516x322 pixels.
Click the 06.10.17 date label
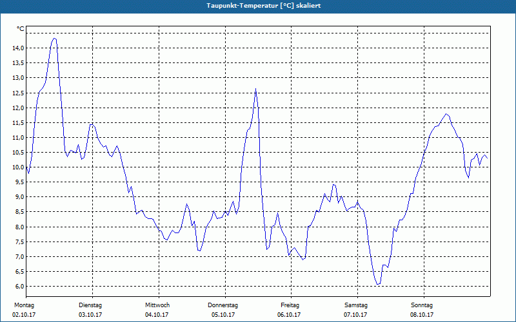289,315
